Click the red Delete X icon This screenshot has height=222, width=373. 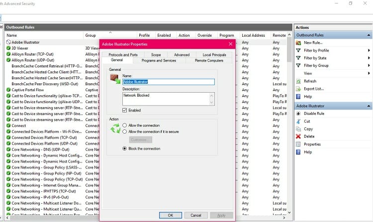click(298, 136)
